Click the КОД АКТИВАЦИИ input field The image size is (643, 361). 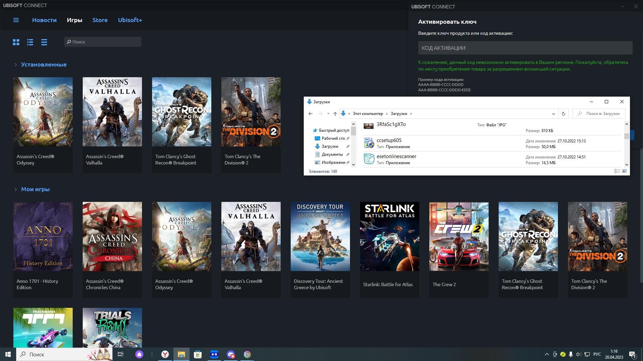pyautogui.click(x=525, y=48)
